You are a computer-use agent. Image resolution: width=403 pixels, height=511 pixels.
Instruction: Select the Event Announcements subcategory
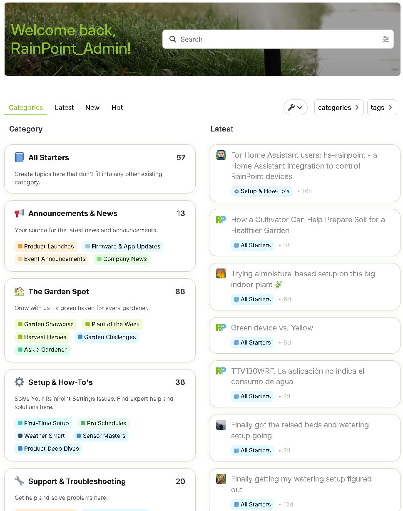(x=52, y=259)
